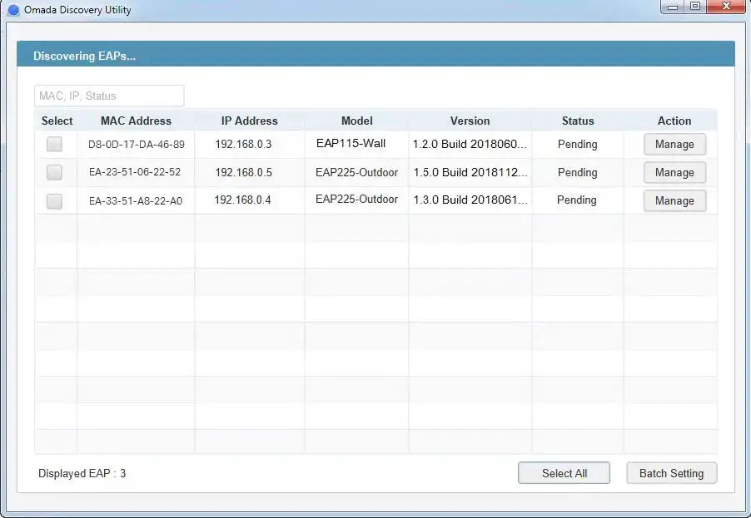This screenshot has height=518, width=751.
Task: Click the Select All button
Action: pyautogui.click(x=564, y=473)
